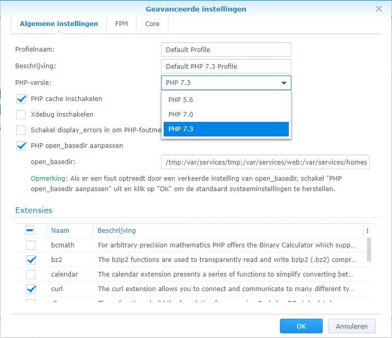Disable the bz2 extension
The width and height of the screenshot is (392, 338).
pyautogui.click(x=31, y=259)
